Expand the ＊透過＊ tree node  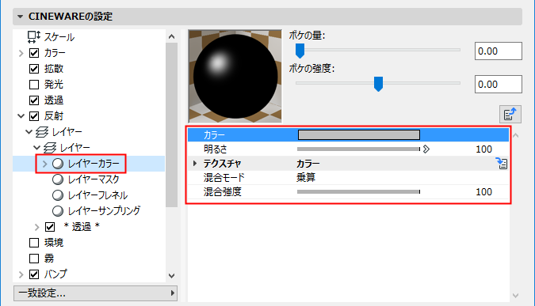36,227
